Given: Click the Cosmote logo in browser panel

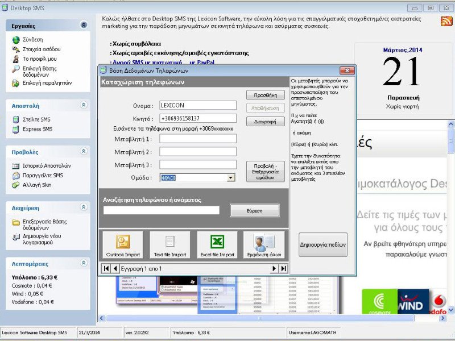Looking at the screenshot, I should [x=380, y=302].
